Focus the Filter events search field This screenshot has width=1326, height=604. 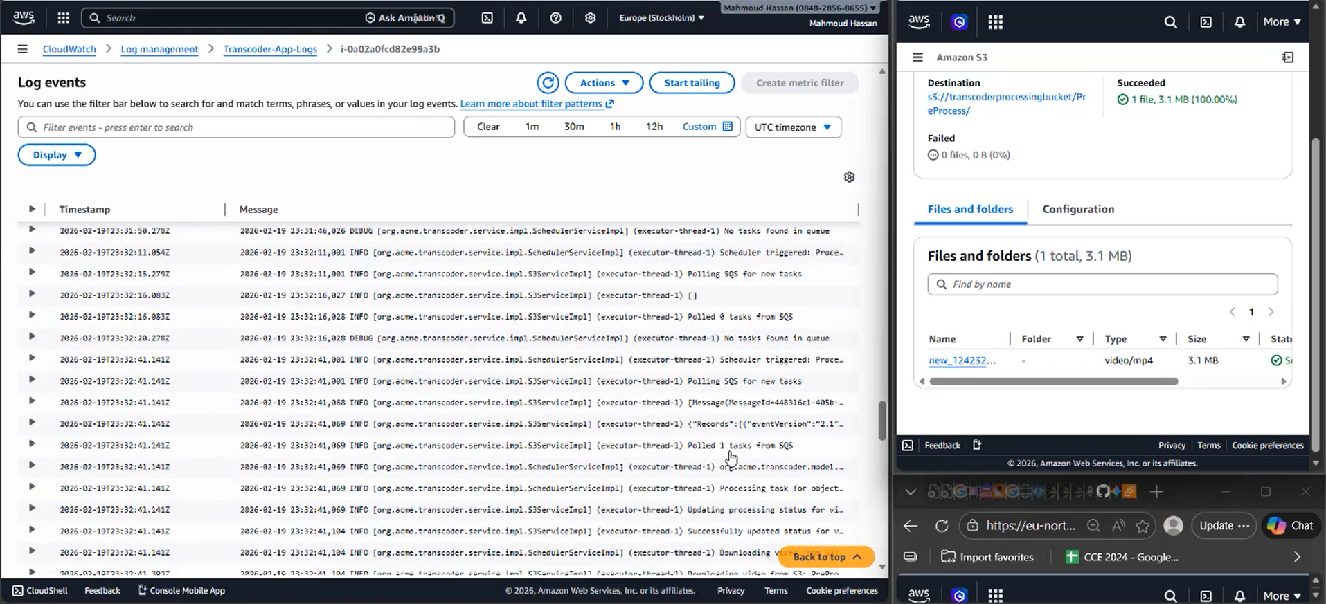point(236,127)
